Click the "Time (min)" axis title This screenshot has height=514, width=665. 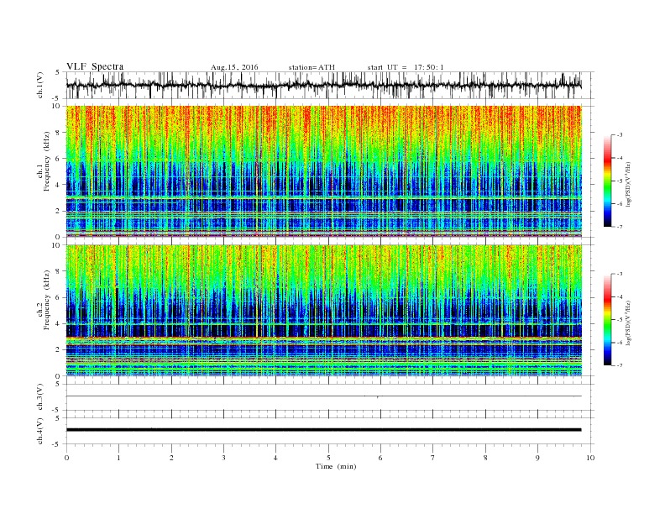pyautogui.click(x=336, y=466)
